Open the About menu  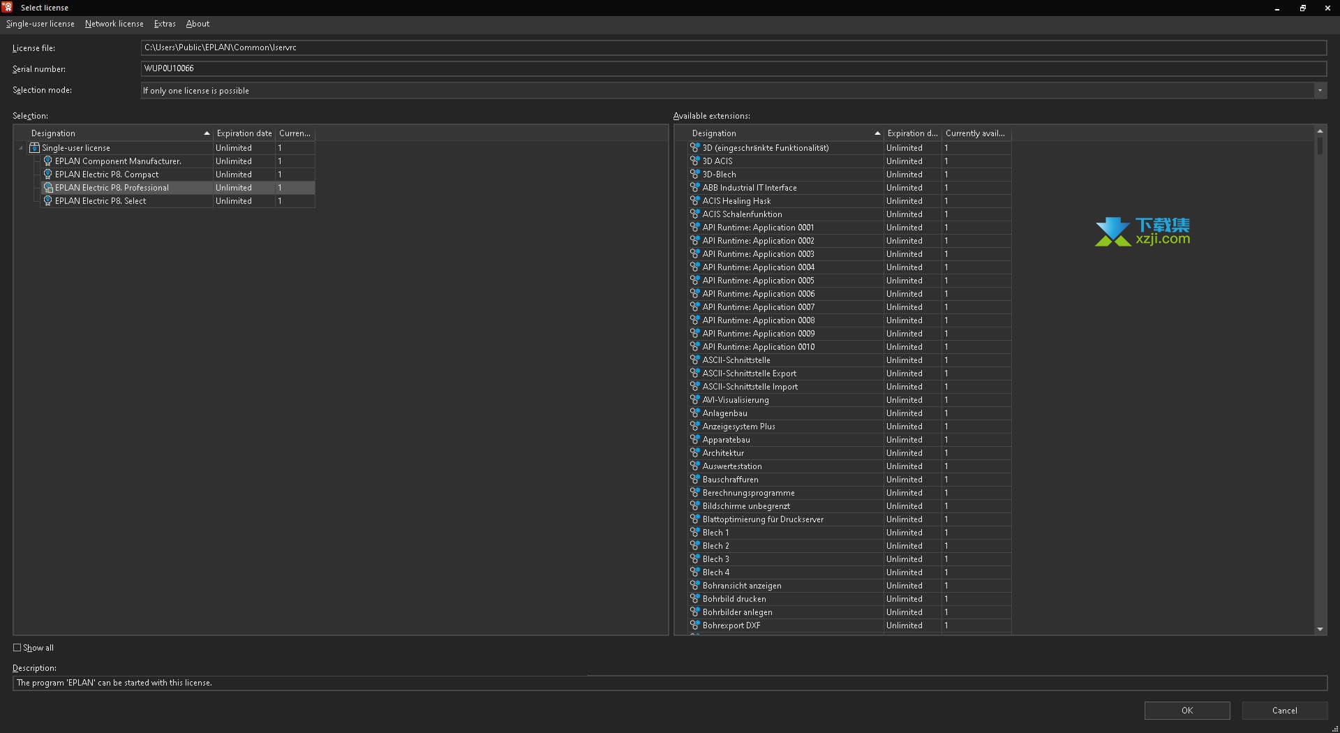pyautogui.click(x=198, y=24)
